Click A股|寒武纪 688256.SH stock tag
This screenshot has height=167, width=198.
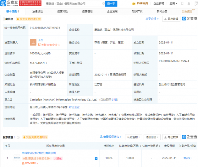pyautogui.click(x=37, y=159)
